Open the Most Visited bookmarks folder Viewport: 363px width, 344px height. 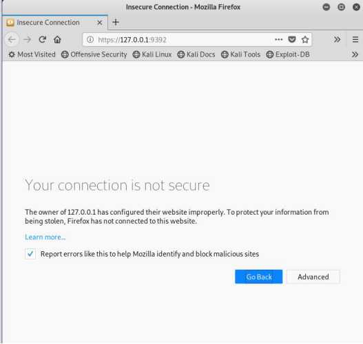point(32,54)
